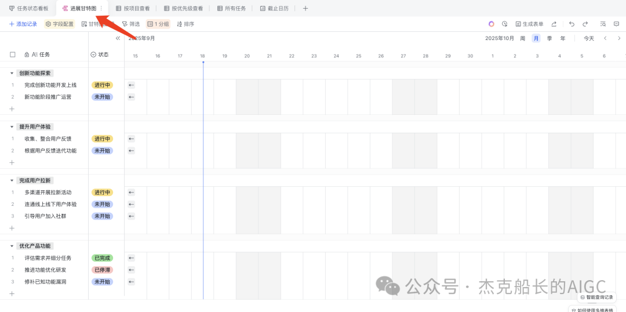Click 生成表单 button
Screen dimensions: 626x312
pyautogui.click(x=529, y=24)
